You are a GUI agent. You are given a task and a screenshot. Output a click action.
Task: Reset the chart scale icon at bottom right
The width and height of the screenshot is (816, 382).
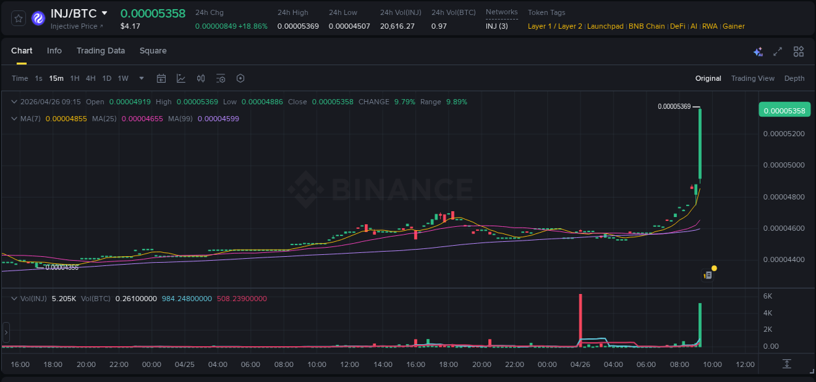point(787,364)
